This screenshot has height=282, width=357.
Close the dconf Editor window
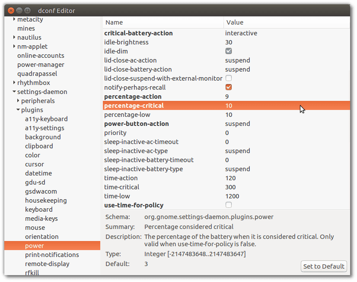click(x=11, y=10)
